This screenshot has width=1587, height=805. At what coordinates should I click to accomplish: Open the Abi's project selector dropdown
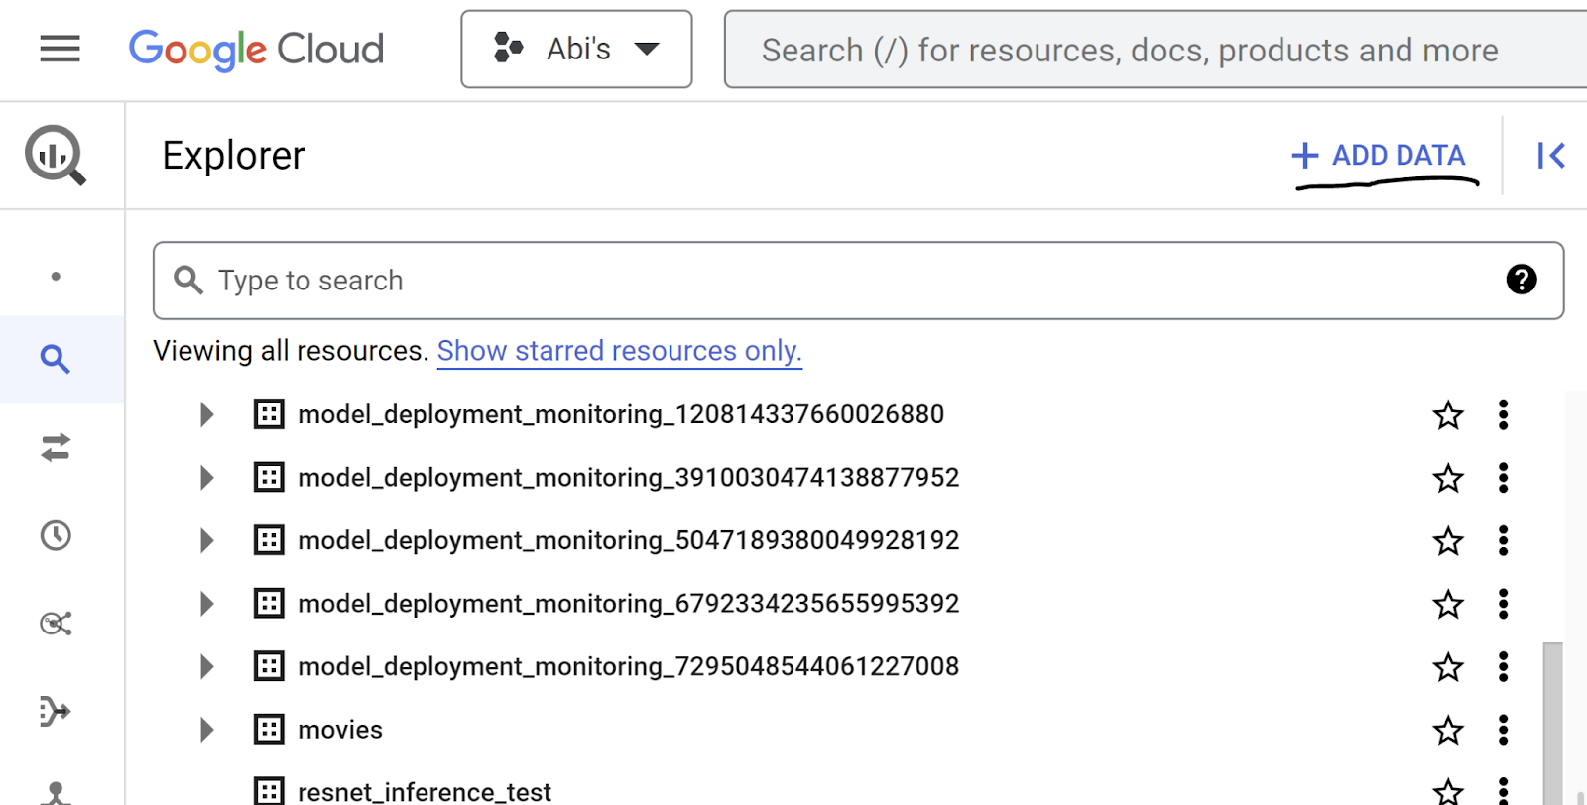(x=576, y=50)
